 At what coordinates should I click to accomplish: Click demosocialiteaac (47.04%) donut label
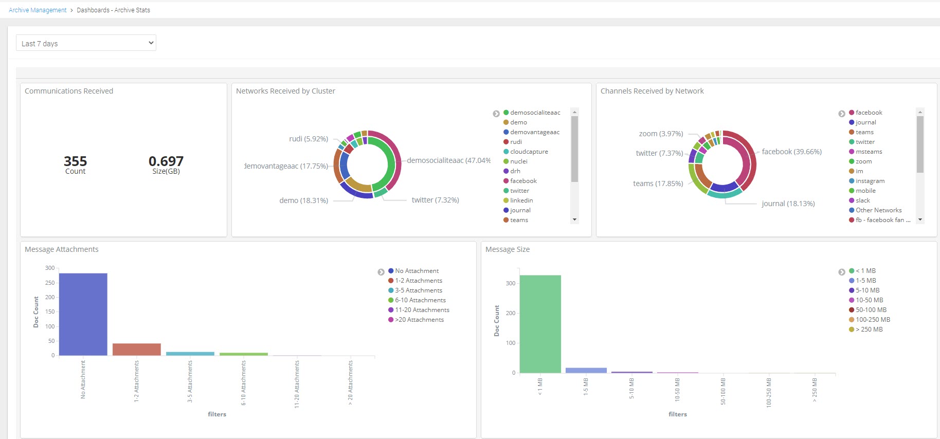tap(449, 160)
